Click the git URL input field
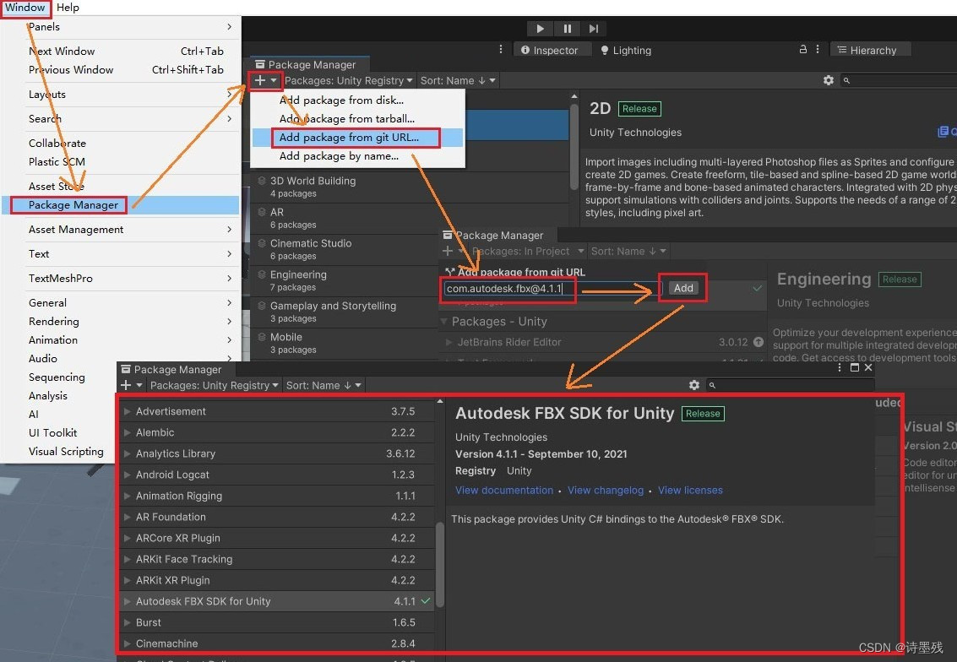957x662 pixels. [x=507, y=288]
